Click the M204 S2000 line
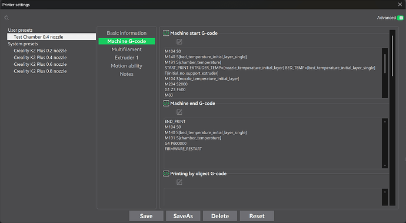Viewport: 406px width, 223px height. tap(176, 84)
